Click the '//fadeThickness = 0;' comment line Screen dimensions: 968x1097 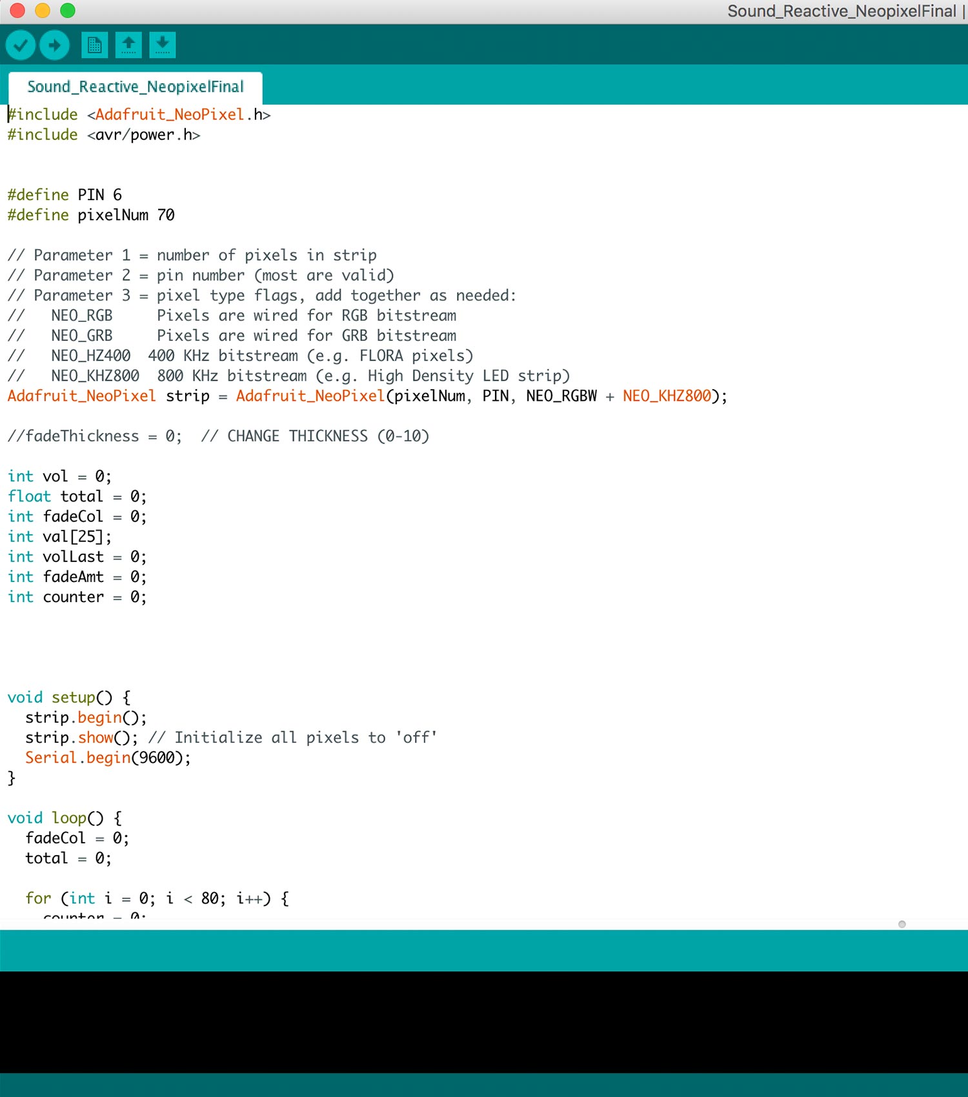pyautogui.click(x=218, y=436)
